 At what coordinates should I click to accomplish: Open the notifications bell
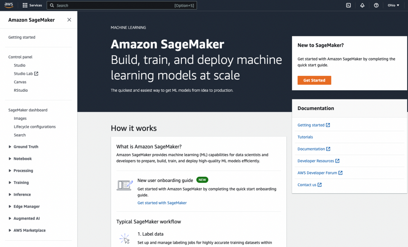click(x=362, y=5)
